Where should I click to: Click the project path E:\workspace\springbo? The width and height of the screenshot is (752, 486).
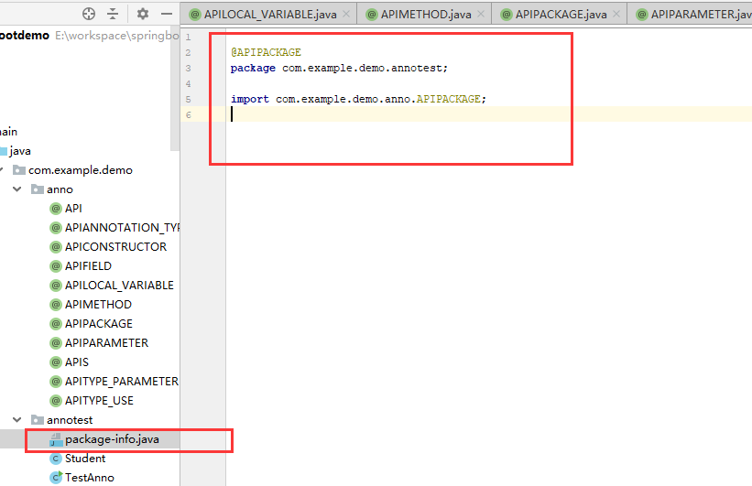[117, 36]
